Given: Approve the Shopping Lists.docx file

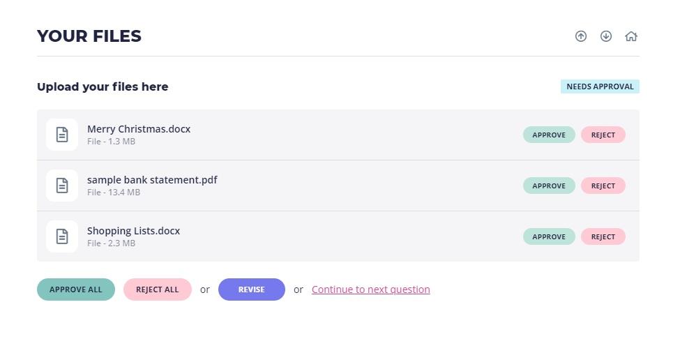Looking at the screenshot, I should coord(549,236).
